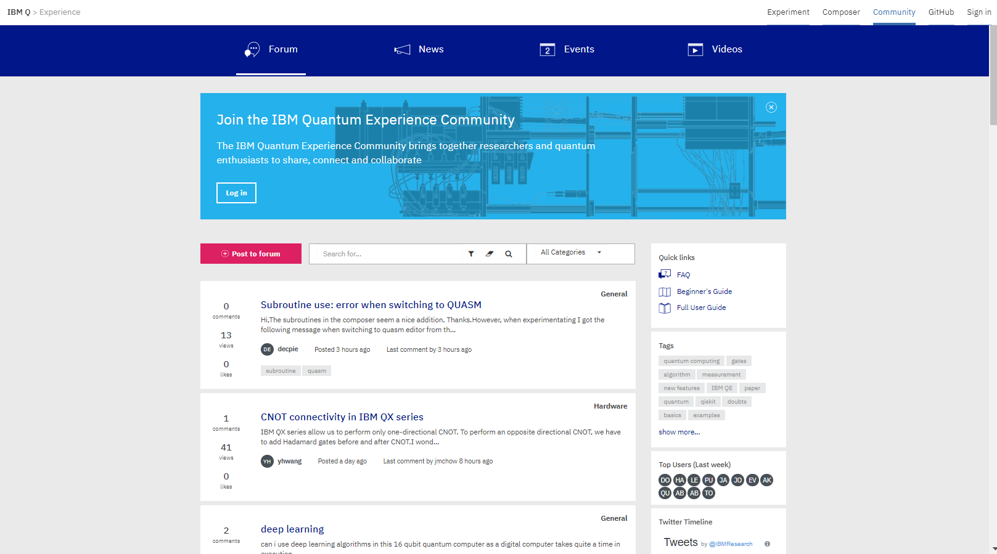Viewport: 997px width, 554px height.
Task: Click the JO top user avatar
Action: pos(738,480)
